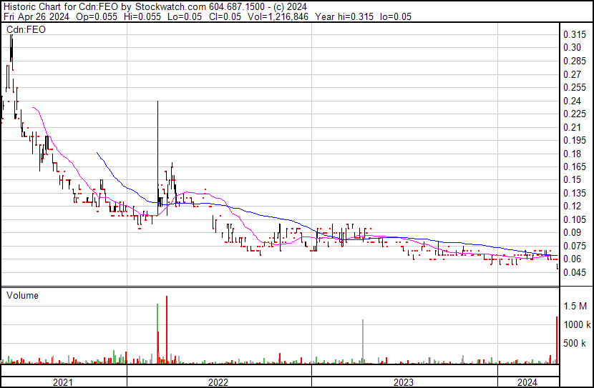Click the 1.5 M volume axis label
This screenshot has width=594, height=388.
[x=575, y=306]
